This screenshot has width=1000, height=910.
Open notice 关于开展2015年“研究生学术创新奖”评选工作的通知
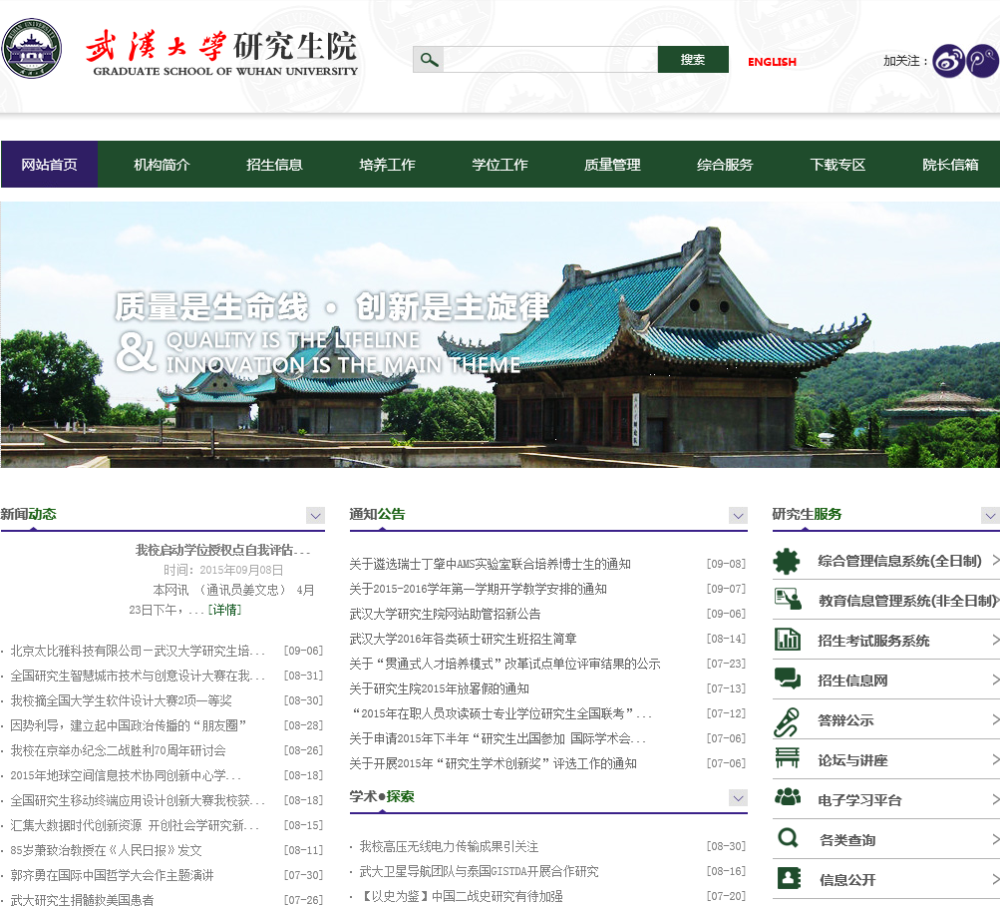493,763
